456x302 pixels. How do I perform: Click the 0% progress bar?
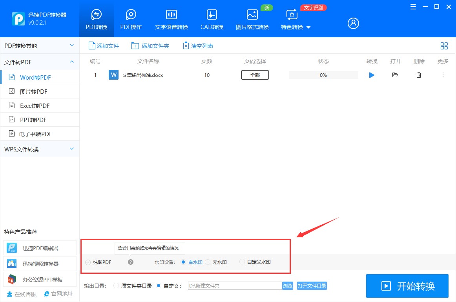coord(323,75)
